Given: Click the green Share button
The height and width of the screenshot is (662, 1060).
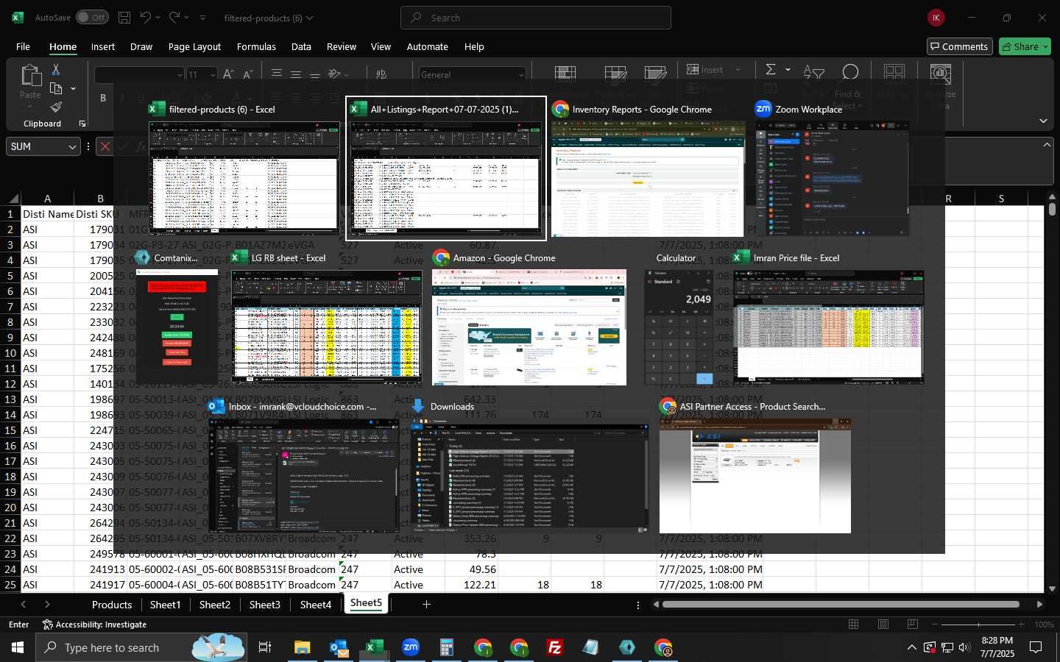Looking at the screenshot, I should click(1025, 46).
